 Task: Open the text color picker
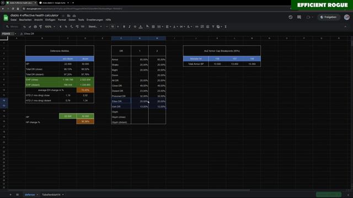pos(141,26)
